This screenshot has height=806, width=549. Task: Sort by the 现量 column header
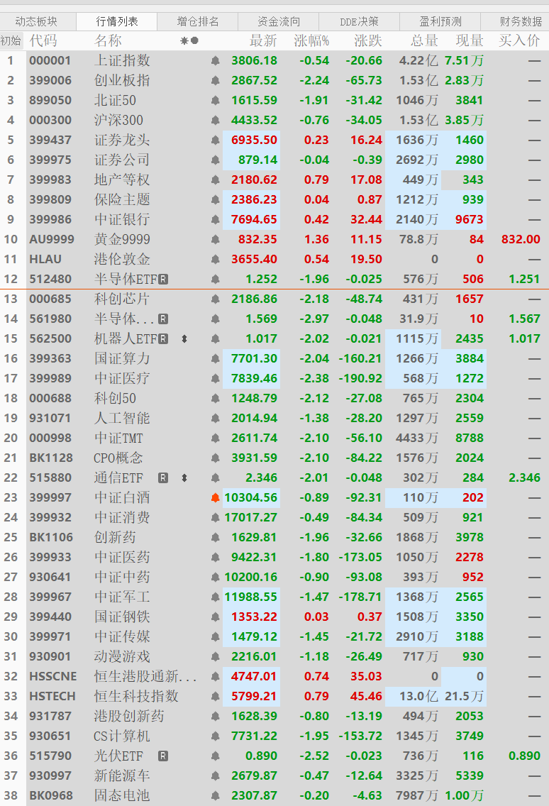[470, 40]
